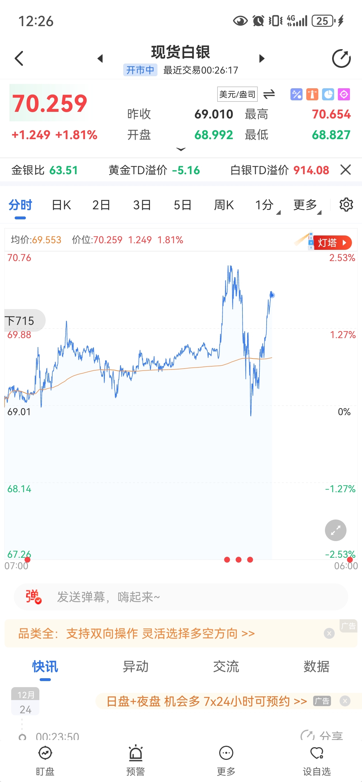
Task: Switch price unit 美元/盎司 toggle
Action: click(x=269, y=94)
